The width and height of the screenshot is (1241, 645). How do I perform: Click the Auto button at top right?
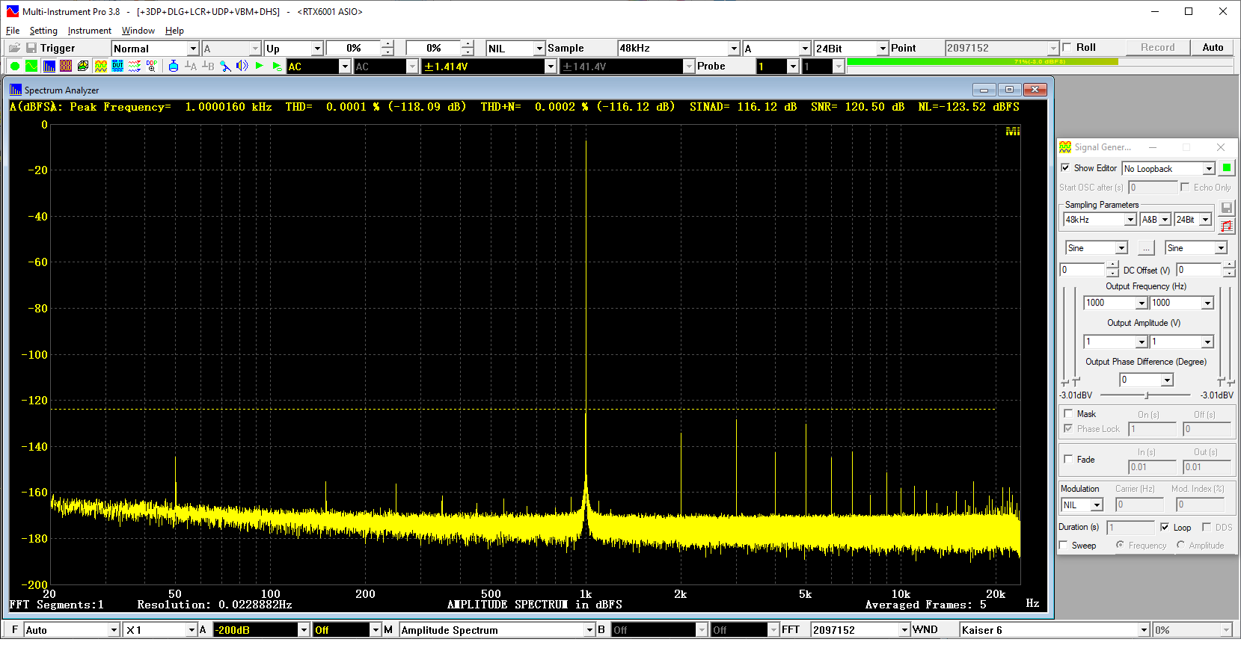pos(1213,48)
